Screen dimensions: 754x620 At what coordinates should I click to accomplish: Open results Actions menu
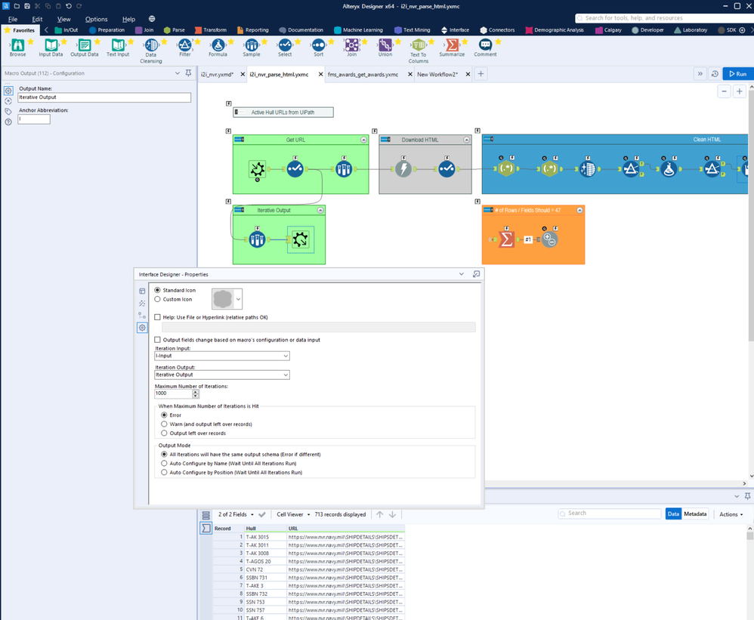731,515
